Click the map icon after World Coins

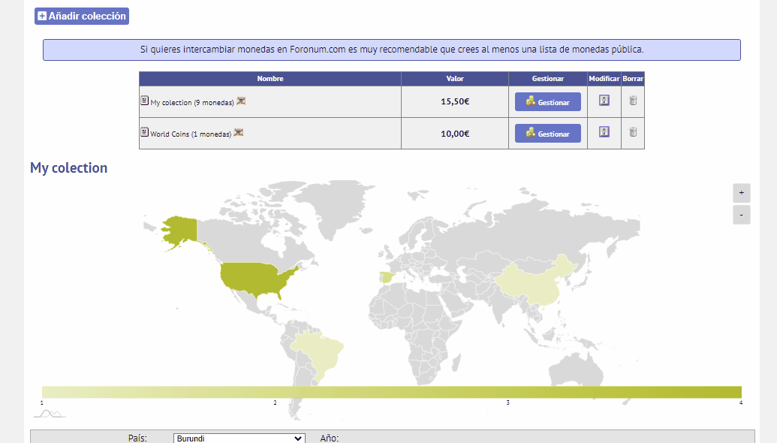238,132
